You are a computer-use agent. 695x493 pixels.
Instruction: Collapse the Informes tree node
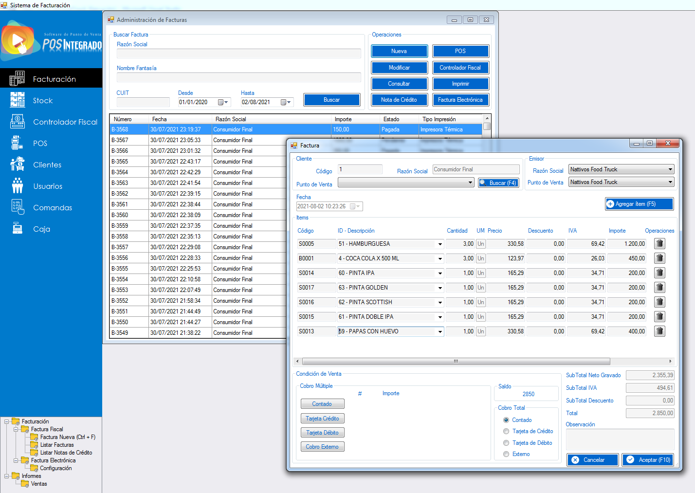click(7, 476)
